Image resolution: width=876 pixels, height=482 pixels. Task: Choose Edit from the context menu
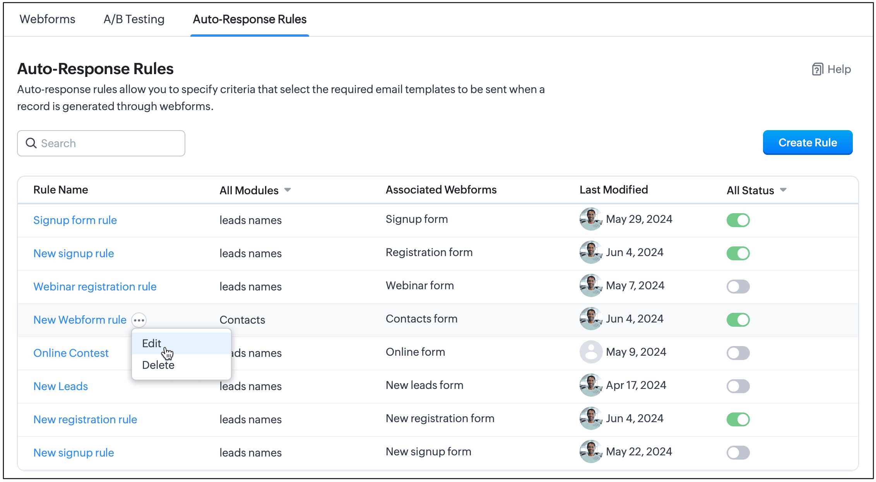[x=152, y=343]
